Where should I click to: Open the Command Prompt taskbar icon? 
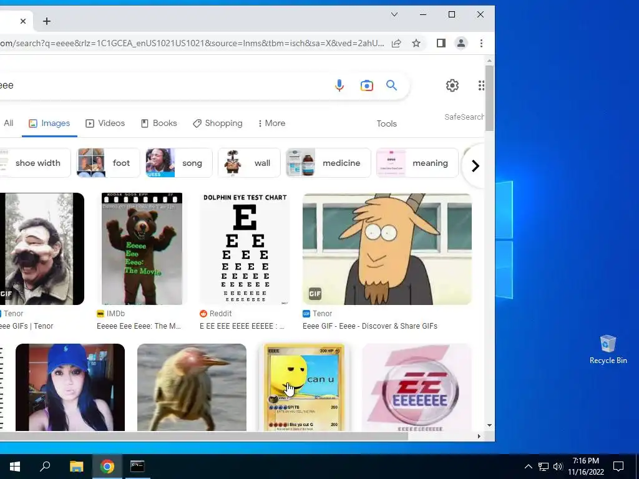coord(137,467)
